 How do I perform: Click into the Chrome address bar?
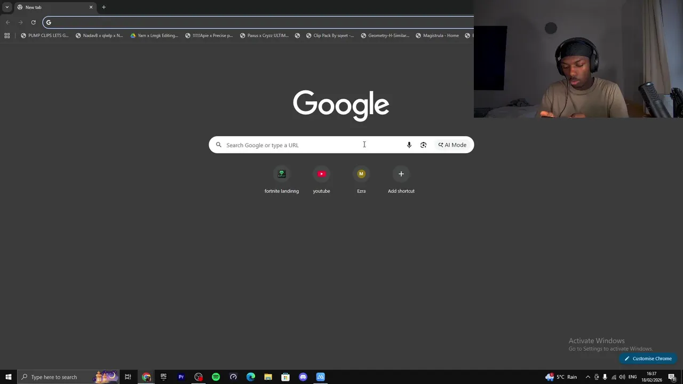pyautogui.click(x=259, y=22)
